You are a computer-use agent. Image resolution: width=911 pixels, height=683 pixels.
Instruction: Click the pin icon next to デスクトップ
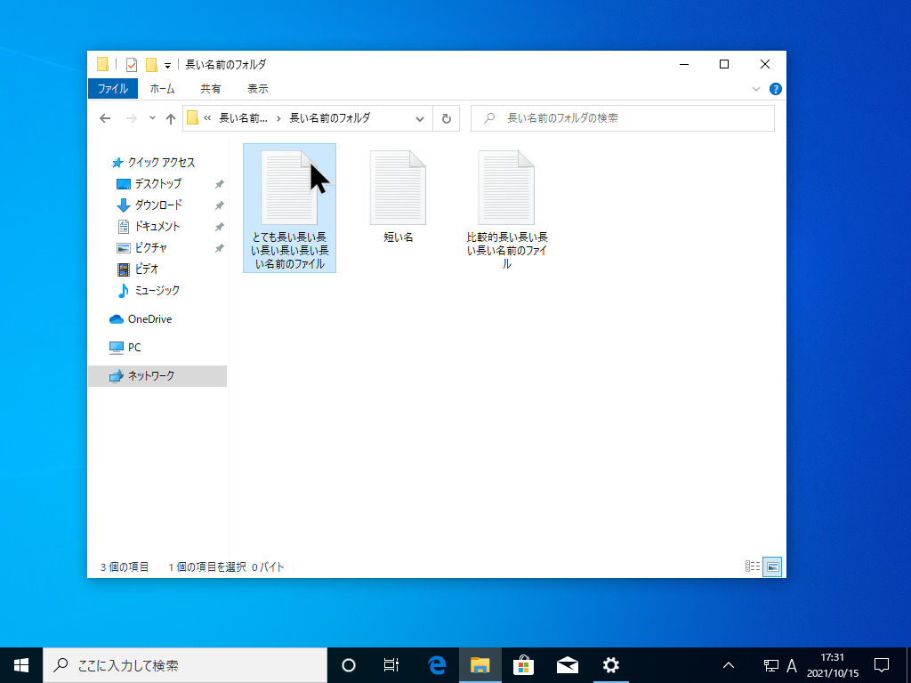pyautogui.click(x=219, y=184)
